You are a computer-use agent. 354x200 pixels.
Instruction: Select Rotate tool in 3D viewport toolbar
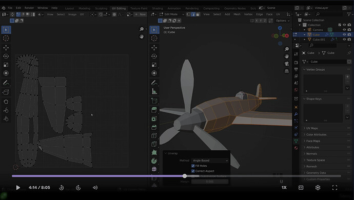154,56
